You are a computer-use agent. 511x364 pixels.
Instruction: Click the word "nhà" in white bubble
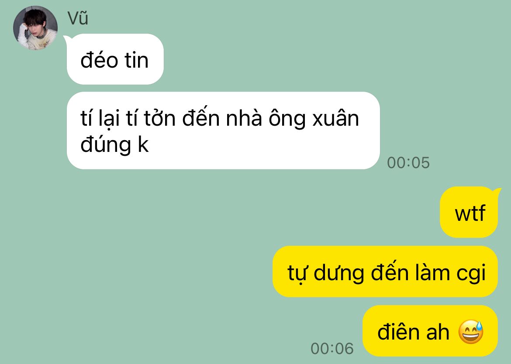pyautogui.click(x=244, y=118)
